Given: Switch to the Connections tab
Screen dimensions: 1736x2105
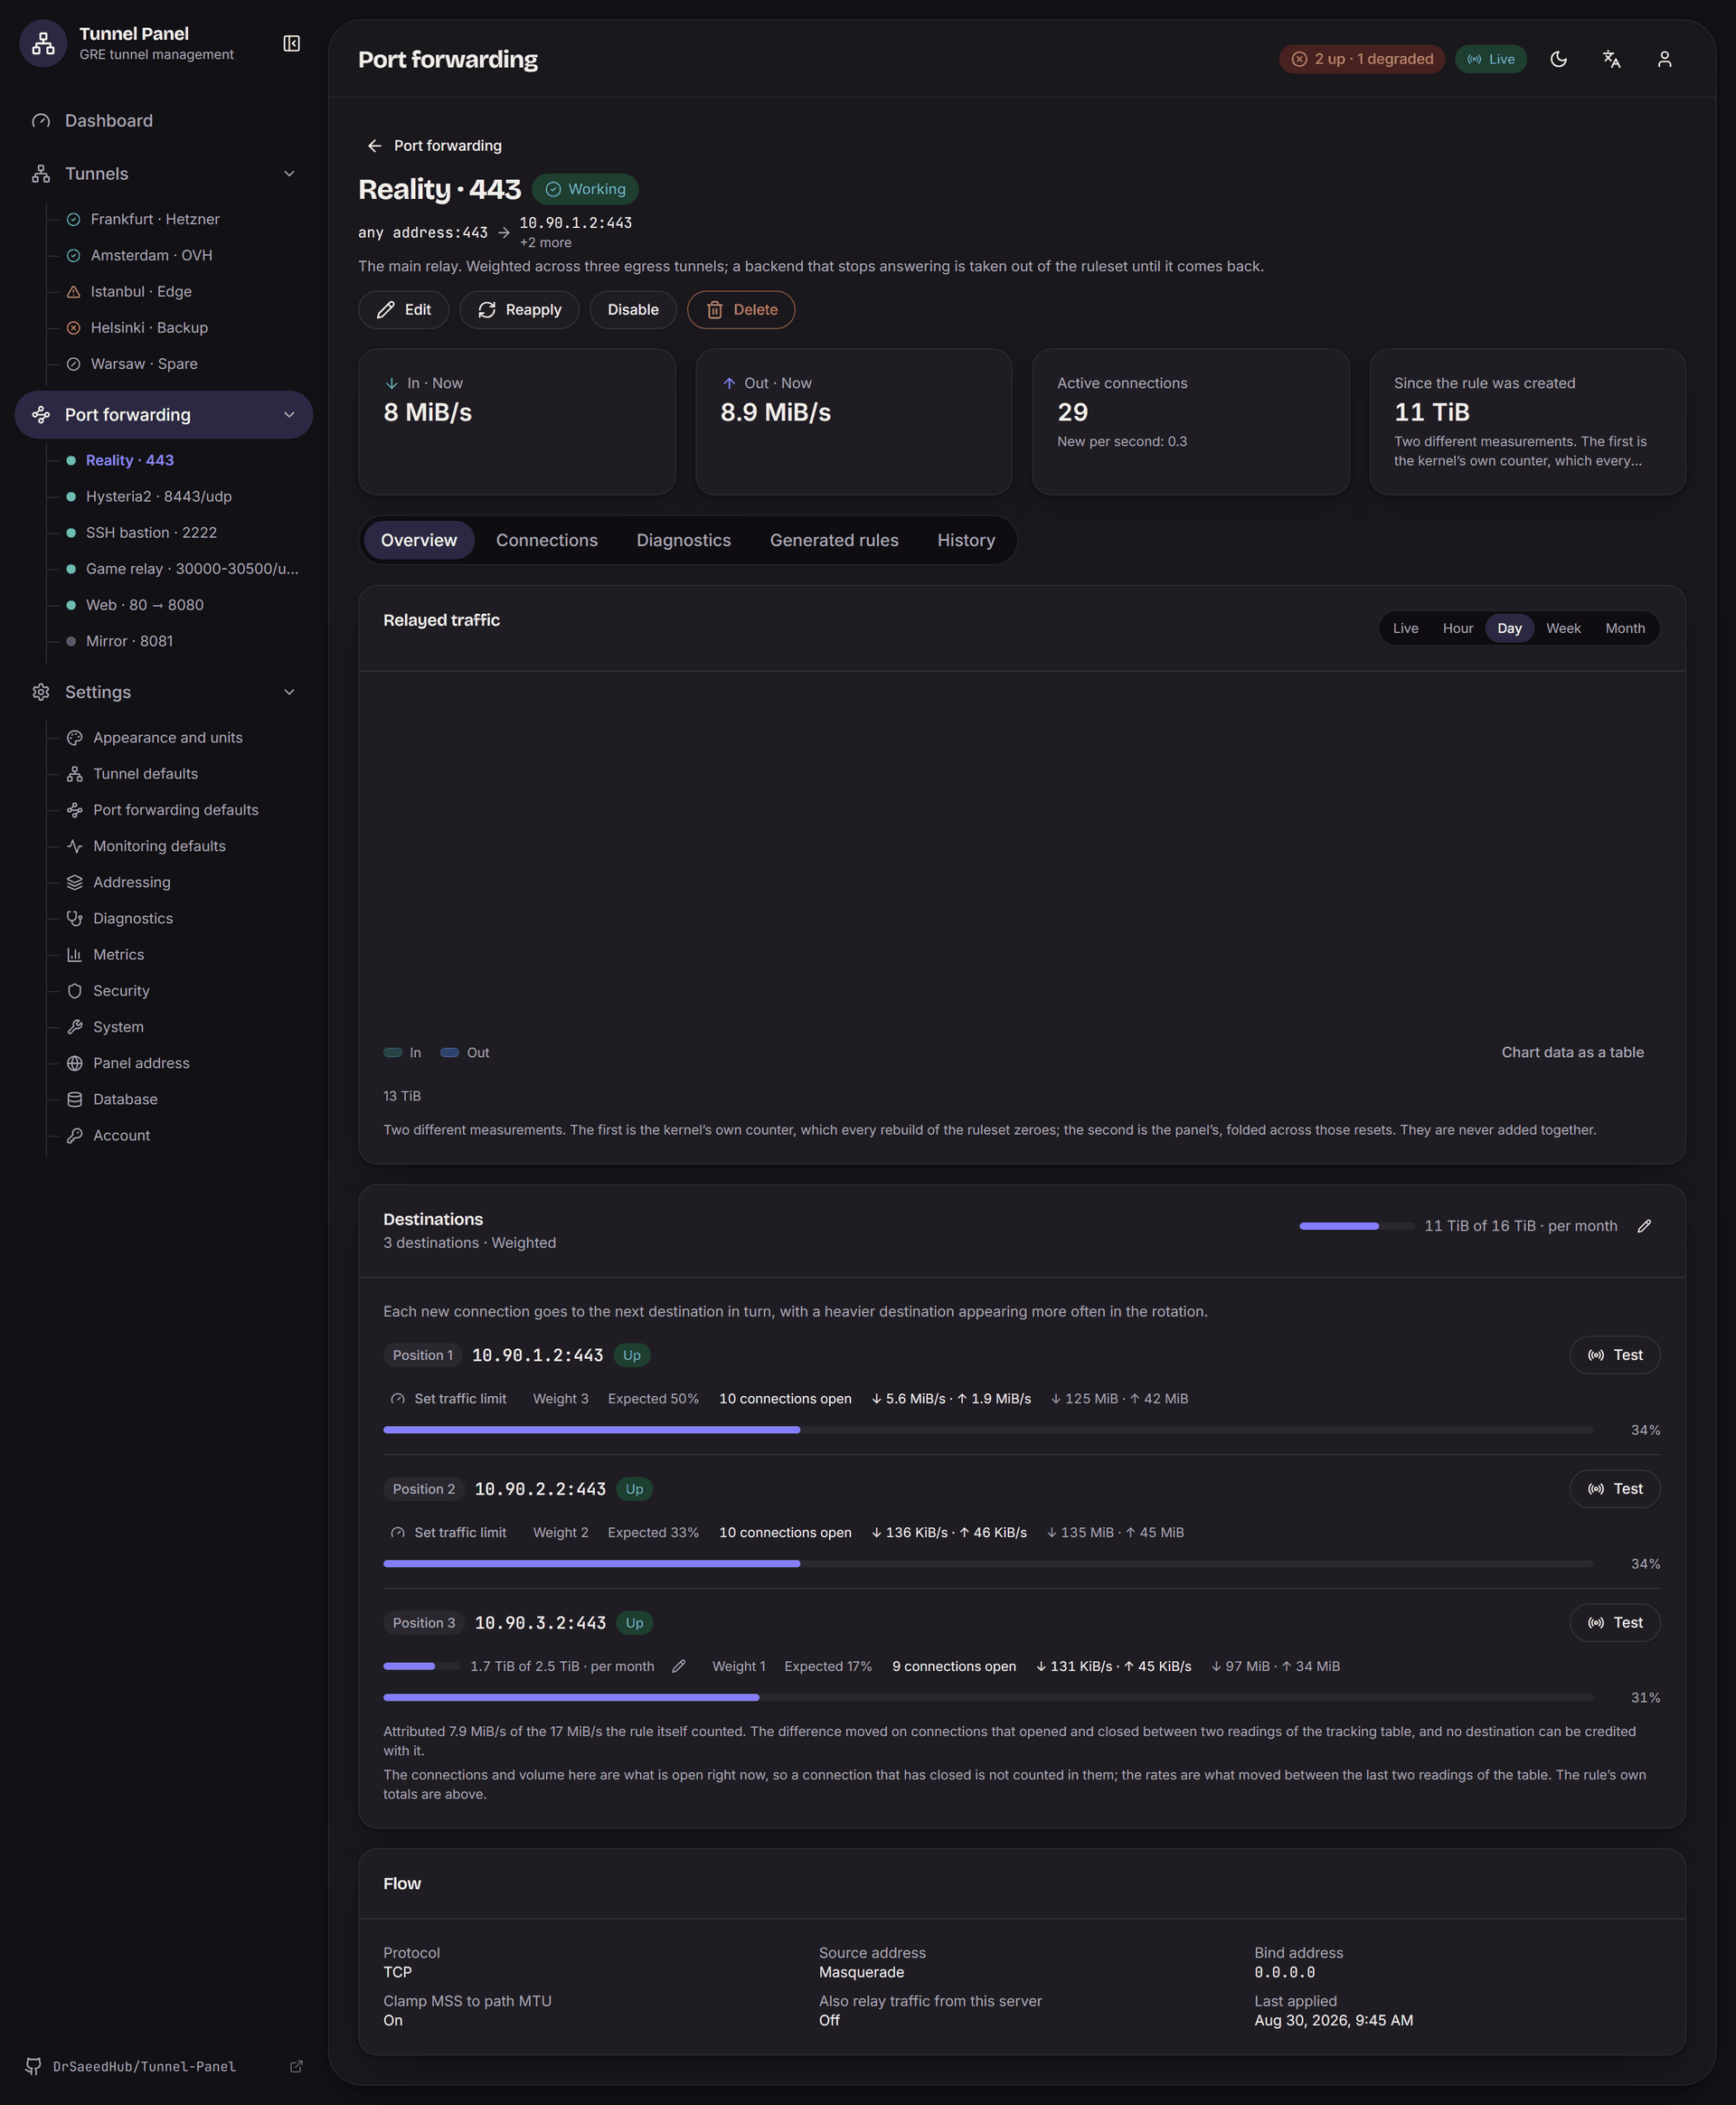Looking at the screenshot, I should [546, 540].
